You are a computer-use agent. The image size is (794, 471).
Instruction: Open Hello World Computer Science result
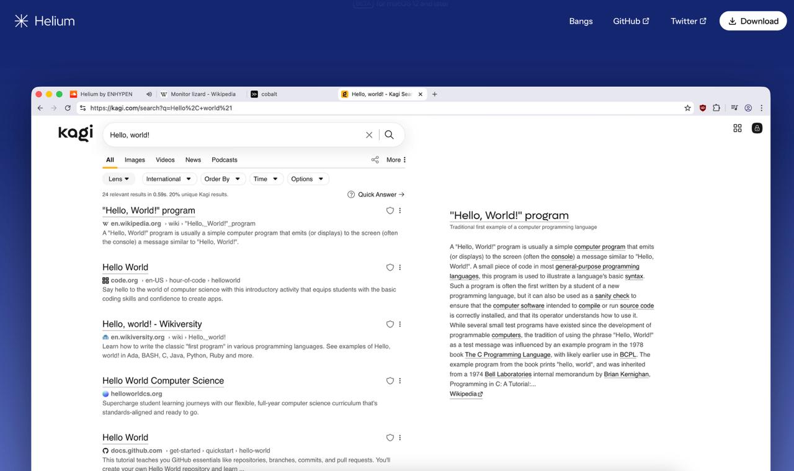click(163, 381)
